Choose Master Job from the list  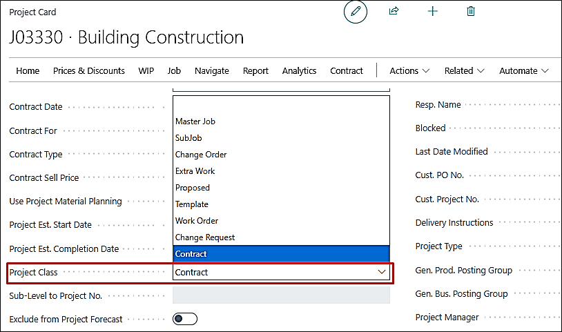[195, 121]
